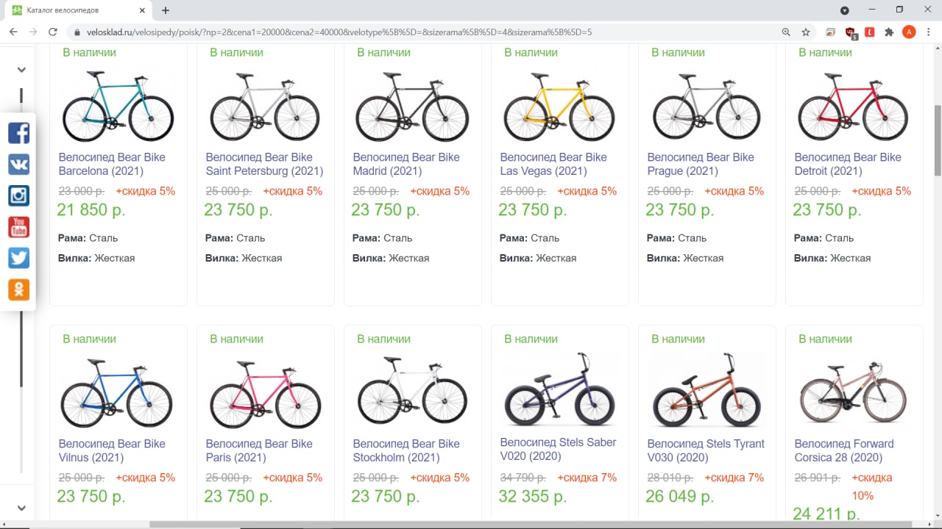Go forward in browser history
The width and height of the screenshot is (942, 529).
[33, 32]
